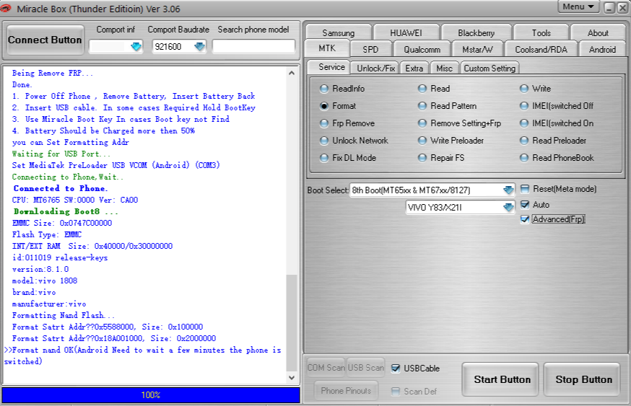Image resolution: width=631 pixels, height=406 pixels.
Task: Click the Start Button
Action: [x=502, y=380]
